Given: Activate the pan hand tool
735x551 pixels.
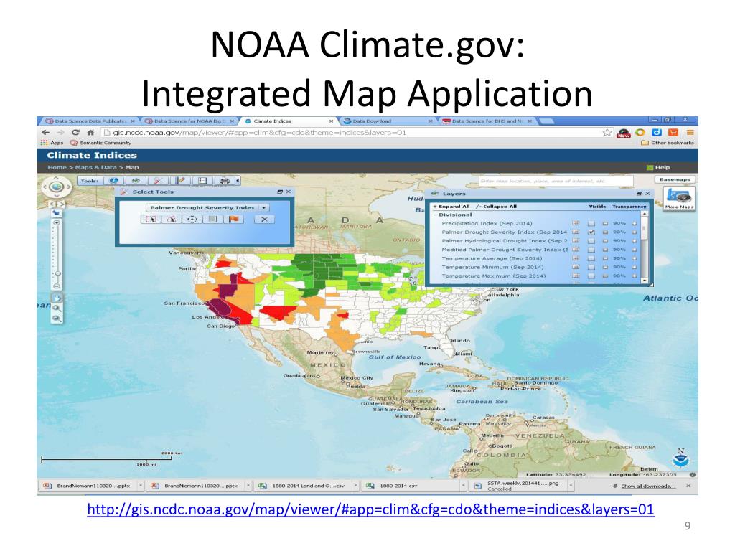Looking at the screenshot, I should [x=56, y=298].
